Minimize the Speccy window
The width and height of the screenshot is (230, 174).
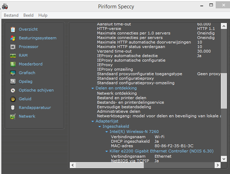(x=202, y=6)
